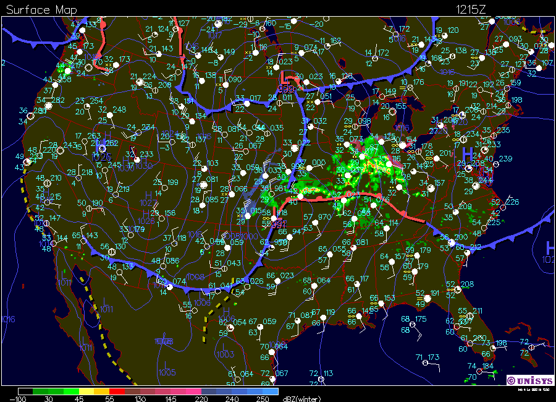Click the Surface Map title

pyautogui.click(x=40, y=9)
